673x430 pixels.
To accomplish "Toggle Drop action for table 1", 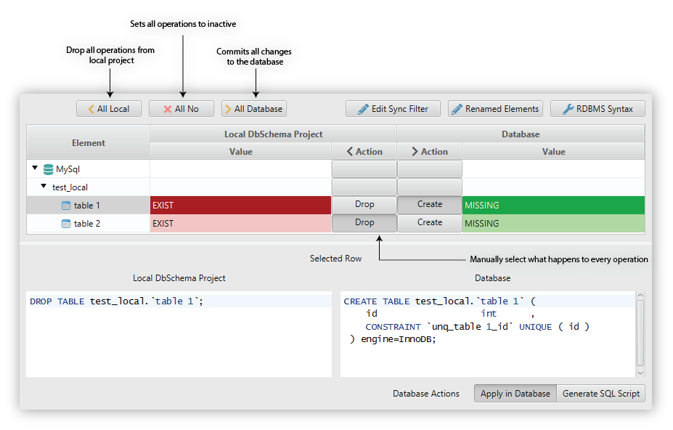I will [x=364, y=205].
